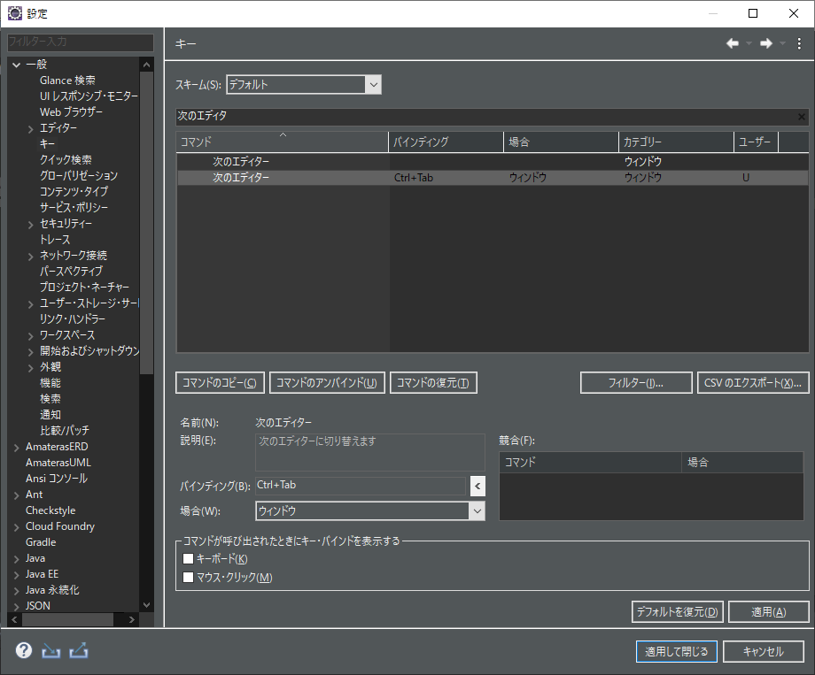Expand the ネットワーク接続 tree node
Screen dimensions: 815x675
point(31,256)
